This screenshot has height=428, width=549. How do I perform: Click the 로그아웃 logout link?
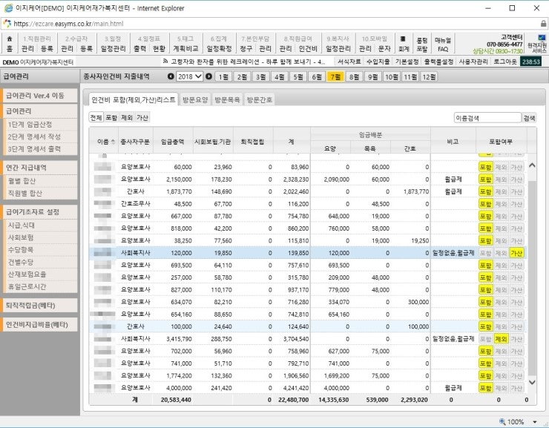click(x=505, y=62)
